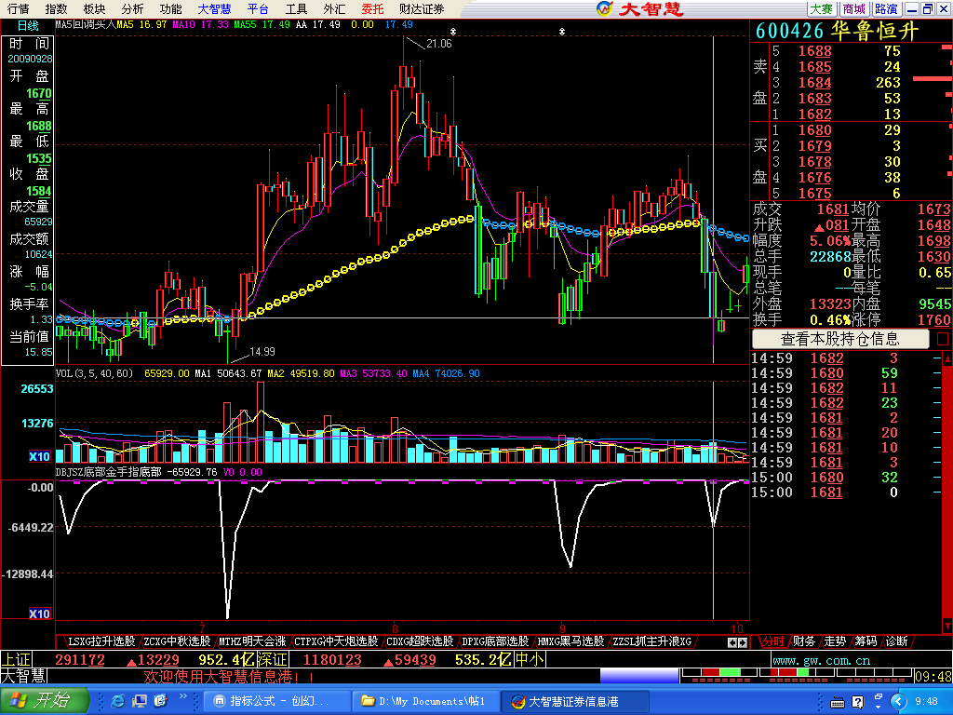Viewport: 953px width, 715px height.
Task: Open the 外汇 menu
Action: tap(334, 8)
